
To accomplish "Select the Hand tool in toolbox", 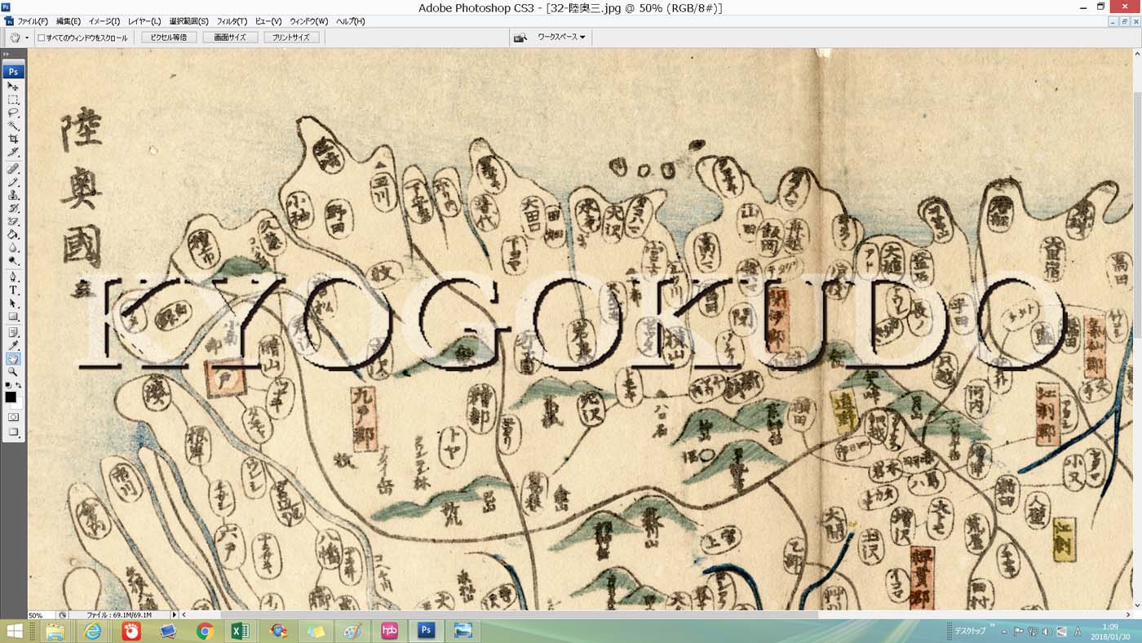I will pyautogui.click(x=14, y=358).
